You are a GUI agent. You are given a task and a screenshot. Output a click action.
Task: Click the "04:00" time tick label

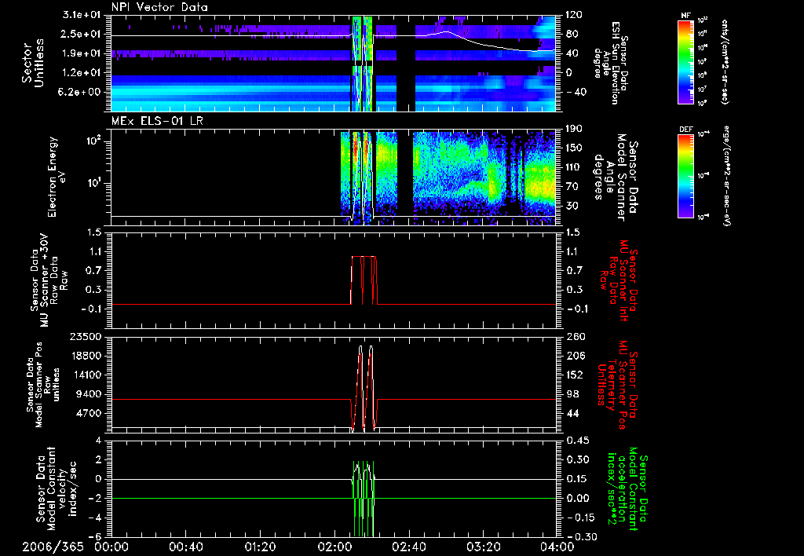(557, 547)
